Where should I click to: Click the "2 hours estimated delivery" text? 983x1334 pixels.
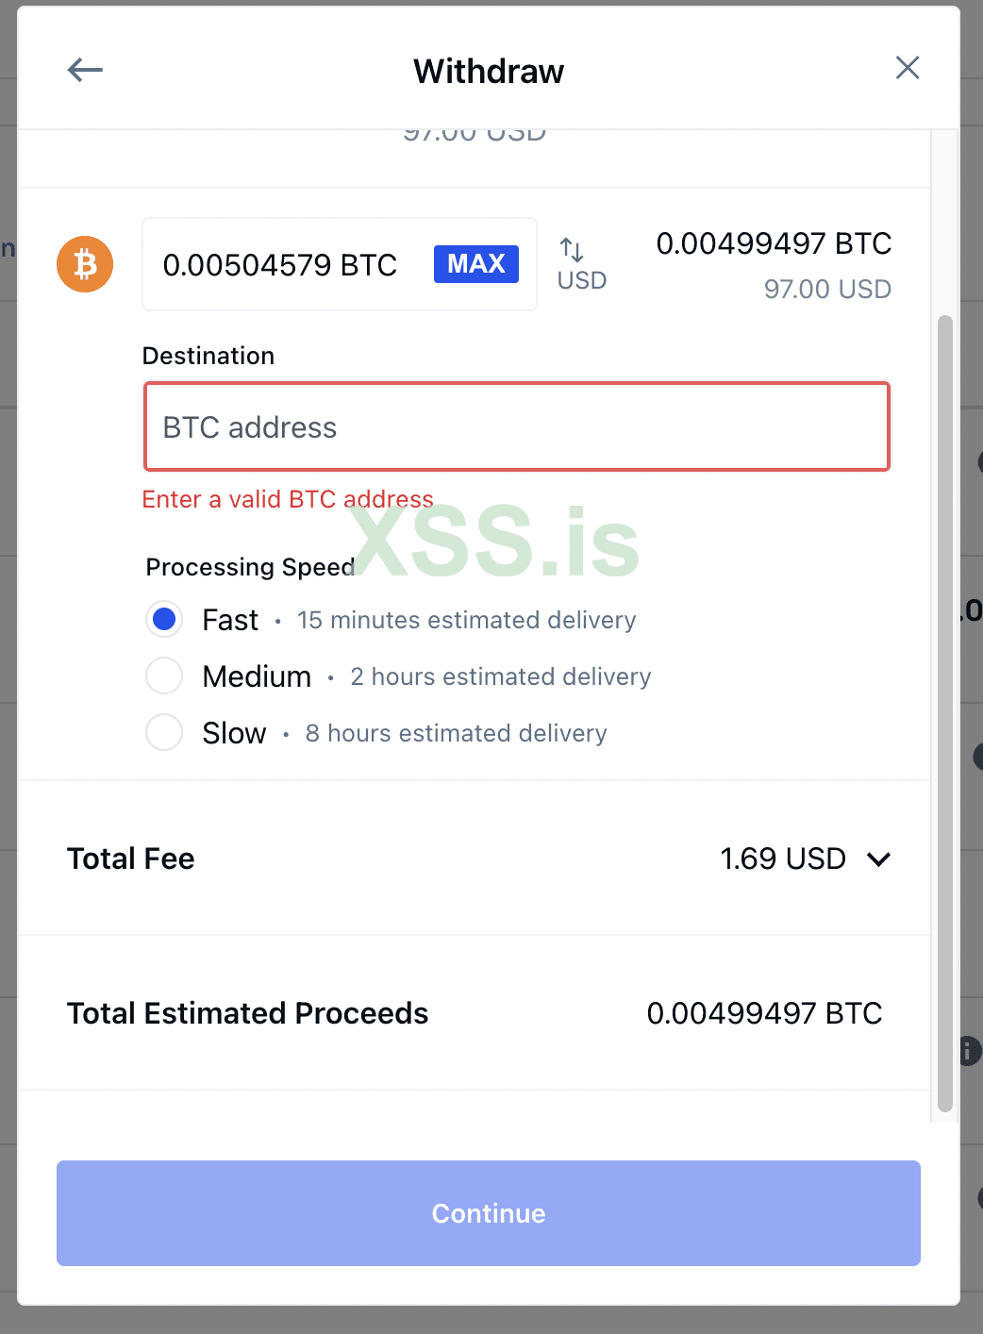[x=500, y=676]
